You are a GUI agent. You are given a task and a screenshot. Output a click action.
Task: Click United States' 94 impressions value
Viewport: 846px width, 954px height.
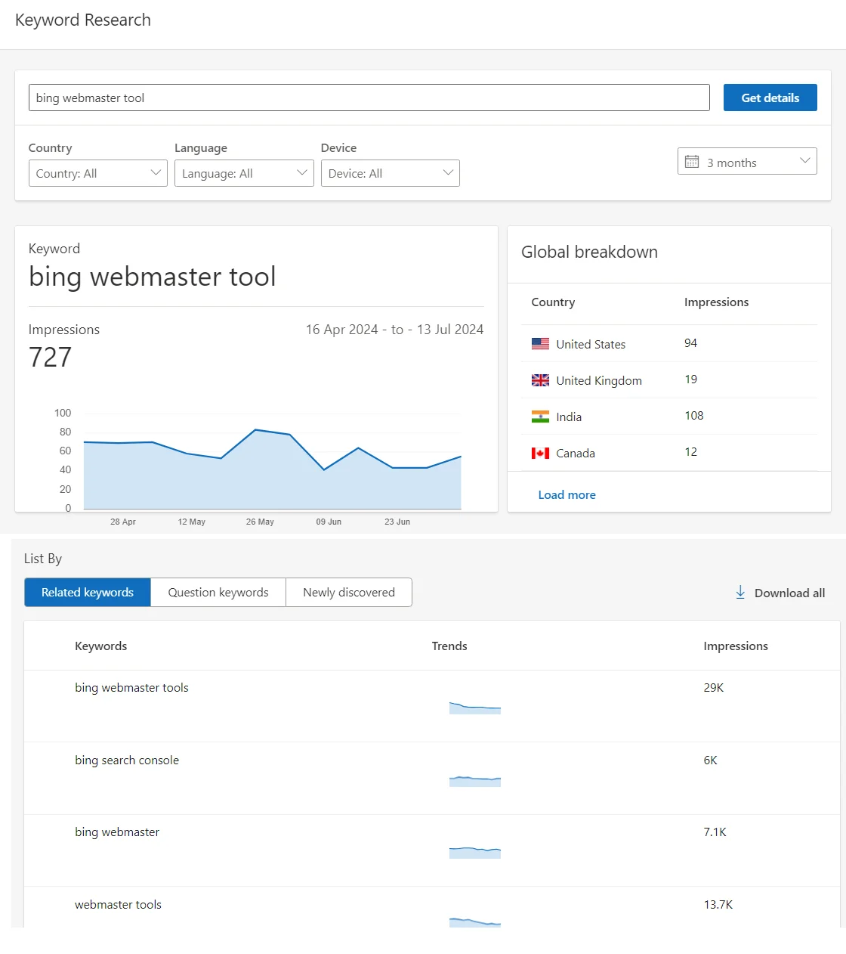(x=691, y=343)
